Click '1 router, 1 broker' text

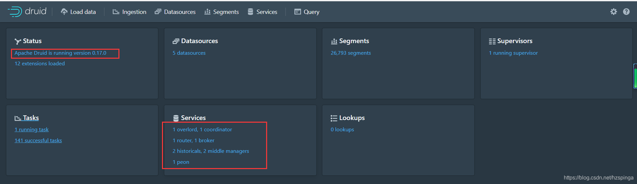click(194, 141)
